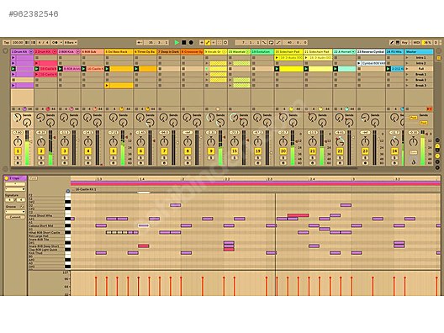Image resolution: width=444 pixels, height=333 pixels.
Task: Click the Fold button above piano roll
Action: pyautogui.click(x=34, y=178)
